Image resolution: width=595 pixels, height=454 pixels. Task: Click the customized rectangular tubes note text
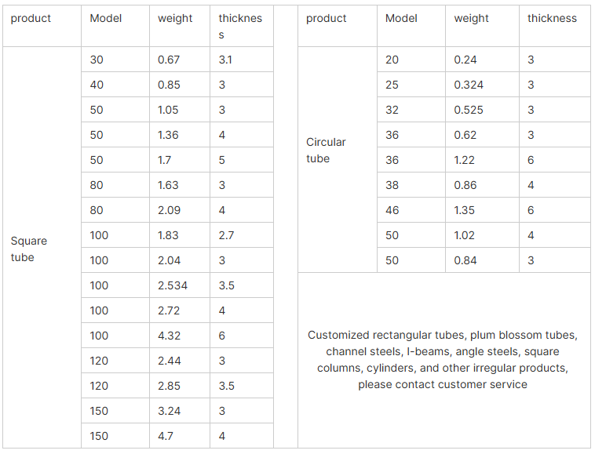[443, 360]
